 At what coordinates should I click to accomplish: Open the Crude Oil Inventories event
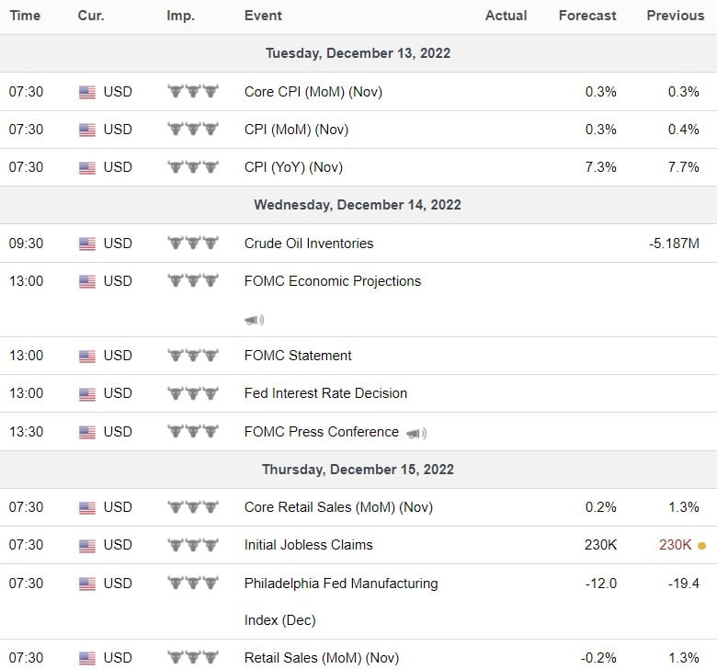click(308, 244)
